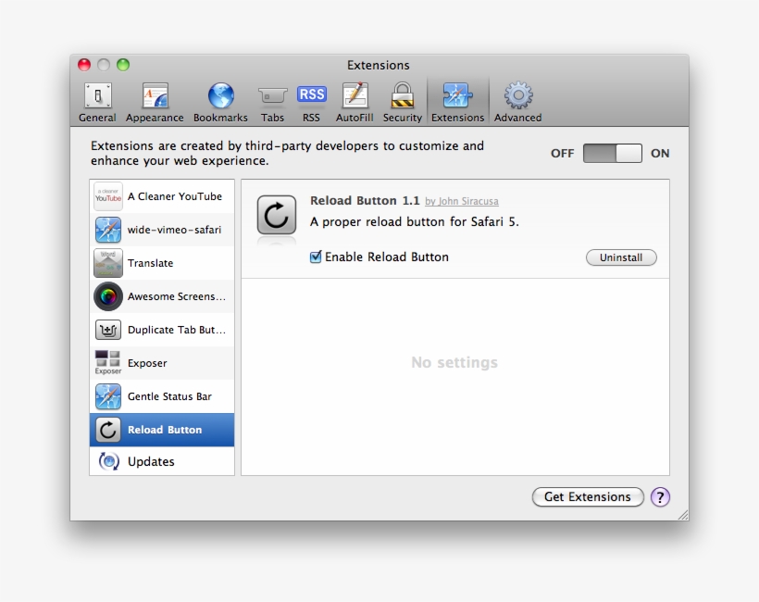This screenshot has width=759, height=602.
Task: Open the General preferences icon
Action: (98, 95)
